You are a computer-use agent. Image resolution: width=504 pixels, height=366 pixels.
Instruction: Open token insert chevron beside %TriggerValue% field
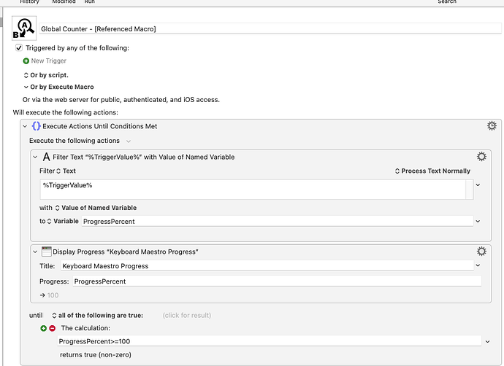pyautogui.click(x=478, y=185)
